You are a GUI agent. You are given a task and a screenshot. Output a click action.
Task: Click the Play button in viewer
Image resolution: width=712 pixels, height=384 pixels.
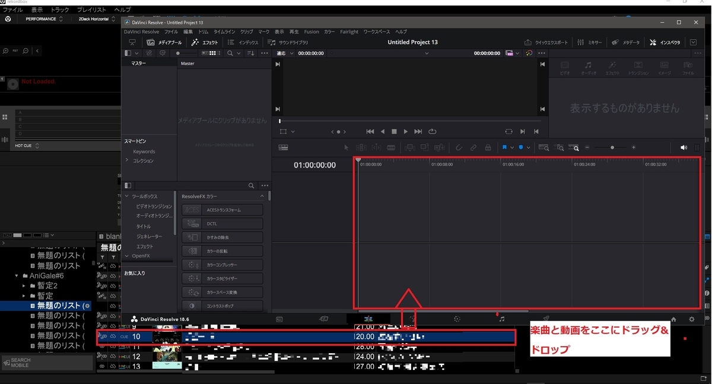pyautogui.click(x=406, y=131)
